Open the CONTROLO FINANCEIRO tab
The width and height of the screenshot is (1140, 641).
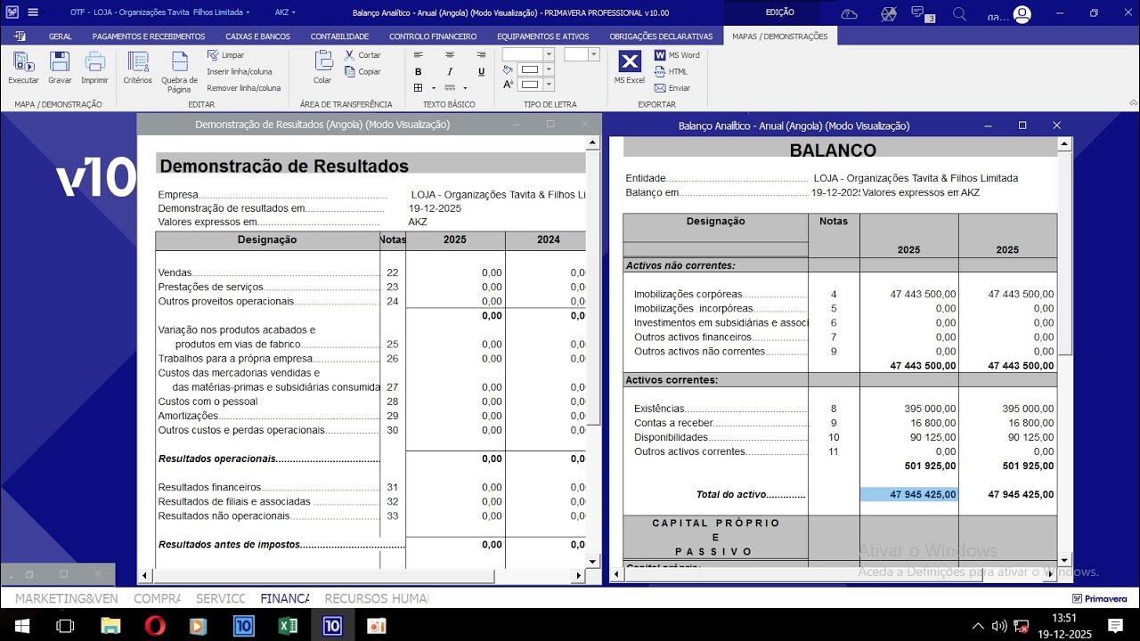pyautogui.click(x=433, y=37)
